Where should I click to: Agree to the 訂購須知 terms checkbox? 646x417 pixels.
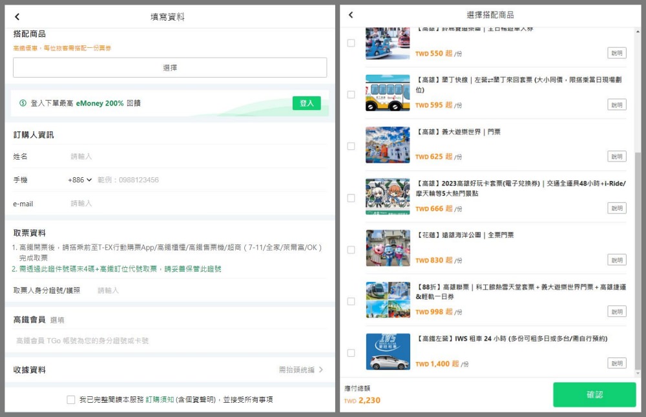click(x=71, y=400)
